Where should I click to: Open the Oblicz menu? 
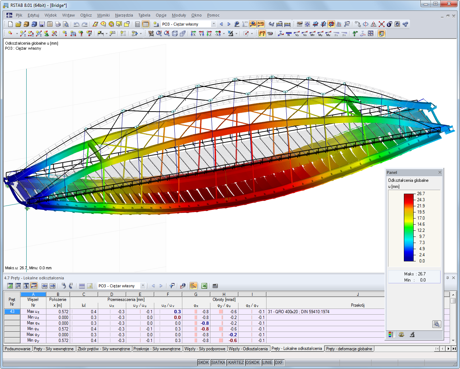pyautogui.click(x=86, y=15)
